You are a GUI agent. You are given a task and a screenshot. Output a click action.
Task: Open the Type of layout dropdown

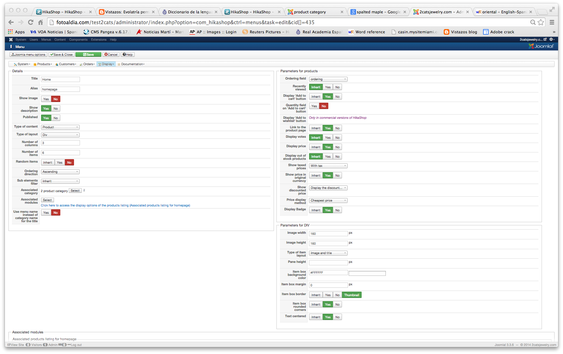[60, 135]
